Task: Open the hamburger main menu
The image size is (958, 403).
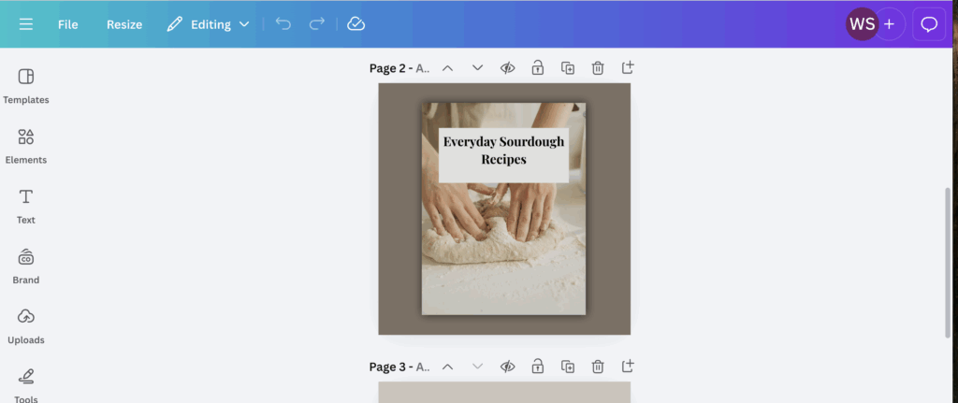Action: (25, 24)
